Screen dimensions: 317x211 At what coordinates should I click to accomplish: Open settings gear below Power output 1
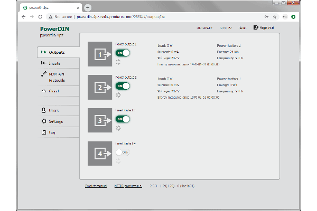click(118, 62)
